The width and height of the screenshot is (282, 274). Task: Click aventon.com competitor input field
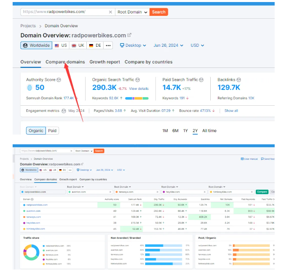(x=90, y=192)
